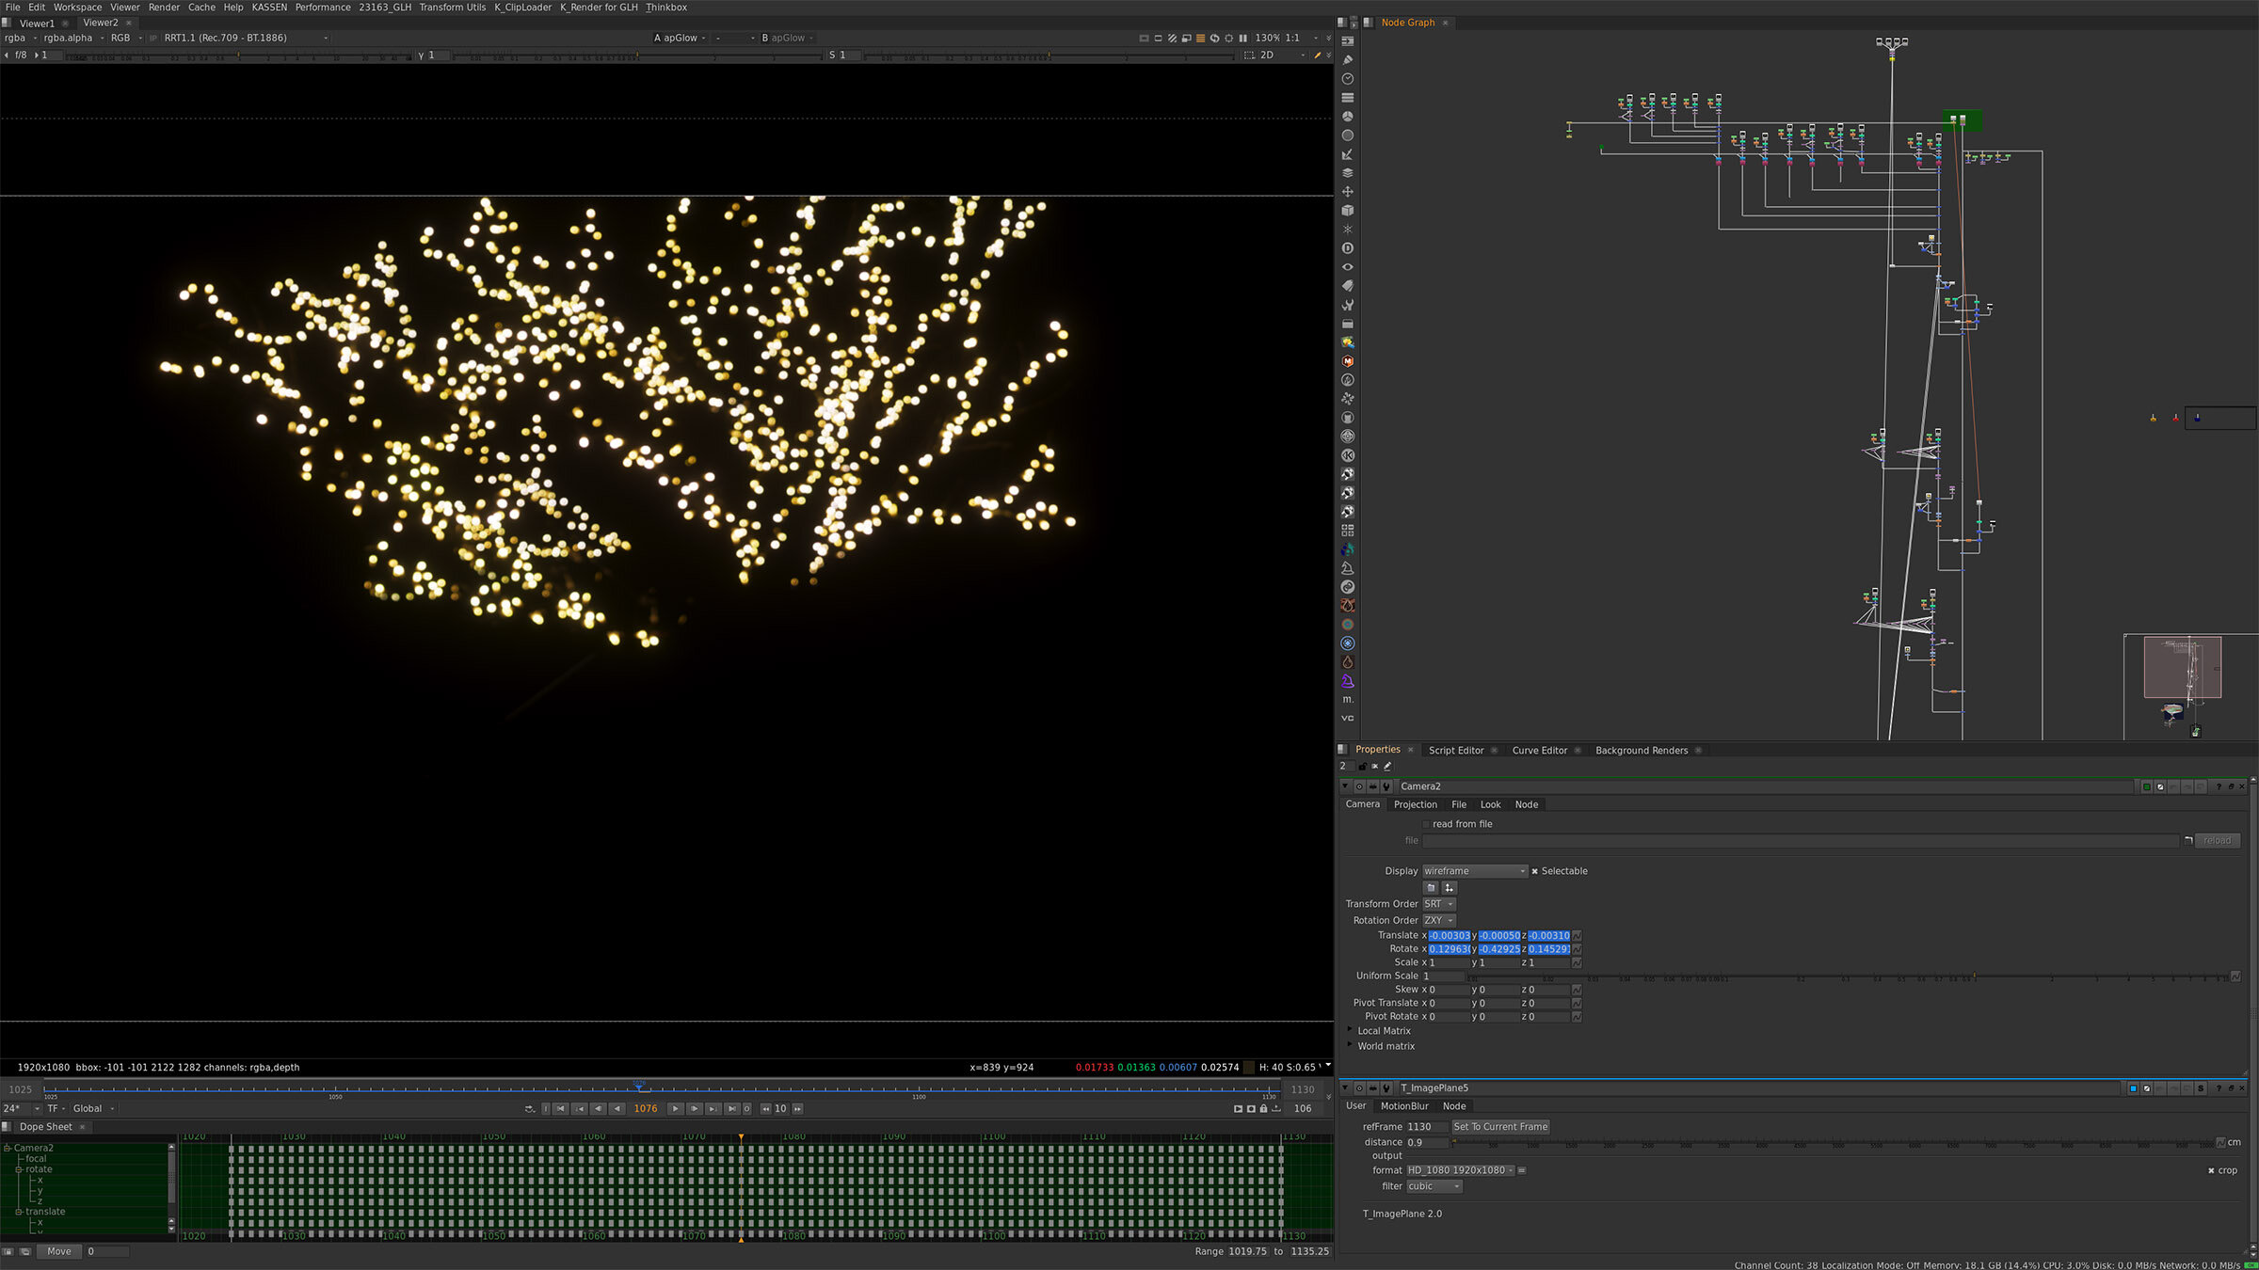Open the Merge layers toolbar menu
This screenshot has height=1270, width=2259.
[1347, 173]
